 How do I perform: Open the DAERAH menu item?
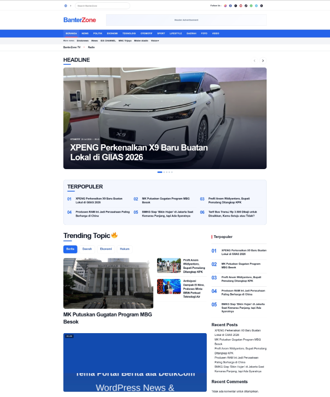click(x=192, y=34)
